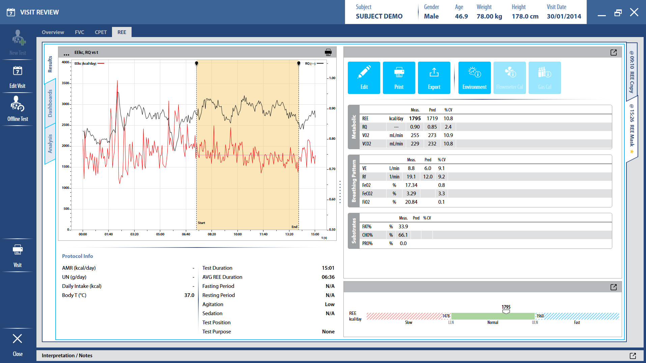The image size is (646, 363).
Task: Select the 15:26 REE Mask test tab
Action: [x=631, y=128]
